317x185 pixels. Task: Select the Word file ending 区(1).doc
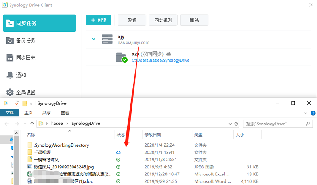[x=63, y=181]
